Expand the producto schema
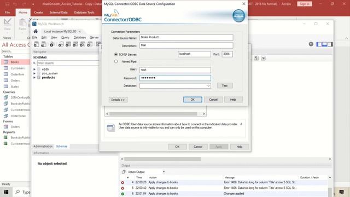 click(34, 78)
